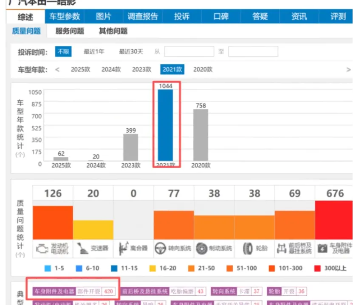This screenshot has height=305, width=353.
Task: Click the brake system block showing 38
Action: (x=214, y=227)
